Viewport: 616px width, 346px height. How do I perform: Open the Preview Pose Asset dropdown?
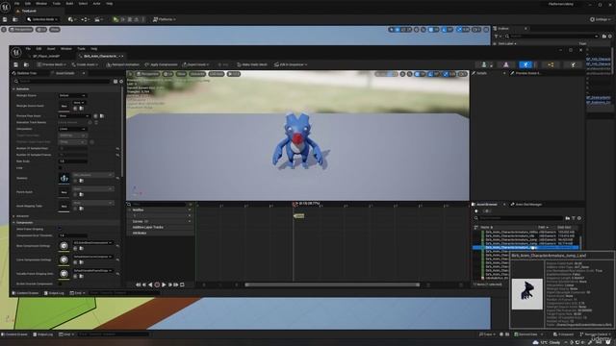point(74,116)
